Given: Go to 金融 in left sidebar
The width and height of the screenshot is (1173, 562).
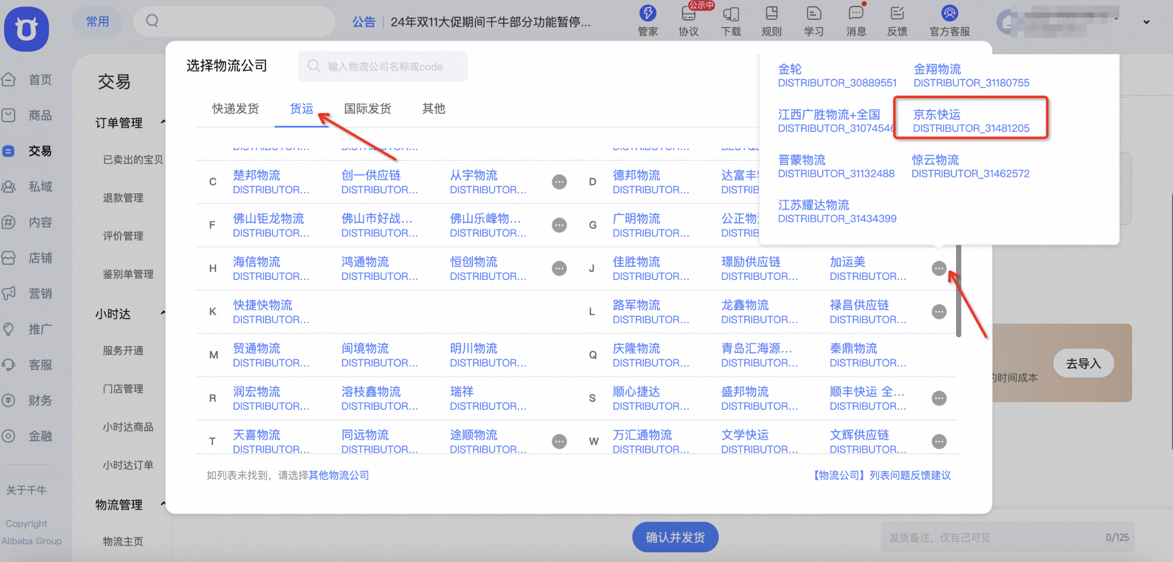Looking at the screenshot, I should 28,436.
